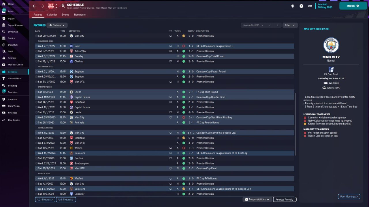Viewport: 369px width, 207px height.
Task: Open the Season 2022/23 dropdown
Action: coord(253,25)
